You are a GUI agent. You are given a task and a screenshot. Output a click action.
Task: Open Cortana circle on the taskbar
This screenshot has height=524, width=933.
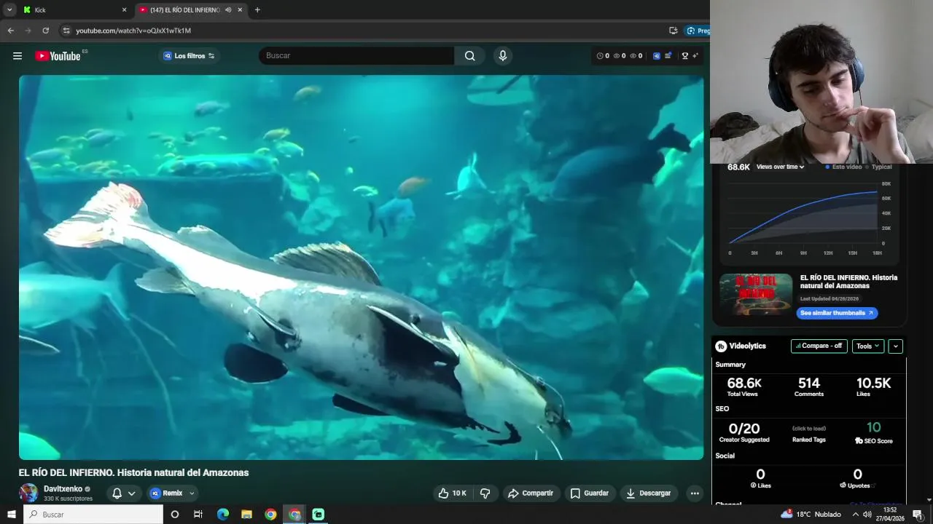click(x=174, y=515)
